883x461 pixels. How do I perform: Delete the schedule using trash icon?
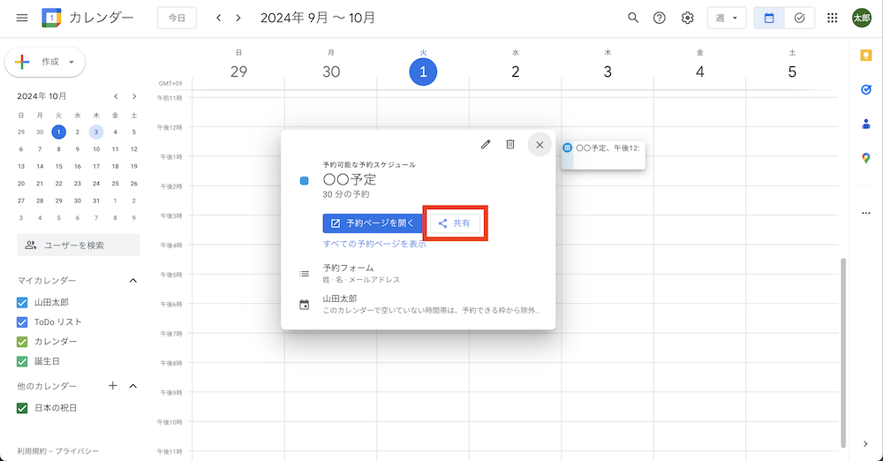click(509, 144)
